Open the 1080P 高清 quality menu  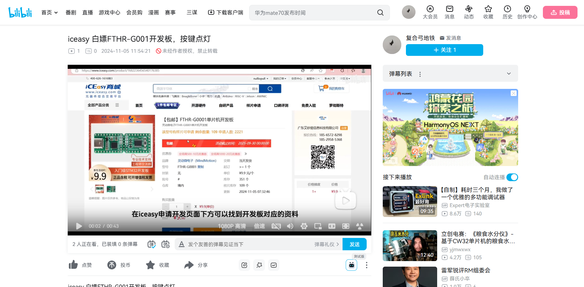click(232, 226)
